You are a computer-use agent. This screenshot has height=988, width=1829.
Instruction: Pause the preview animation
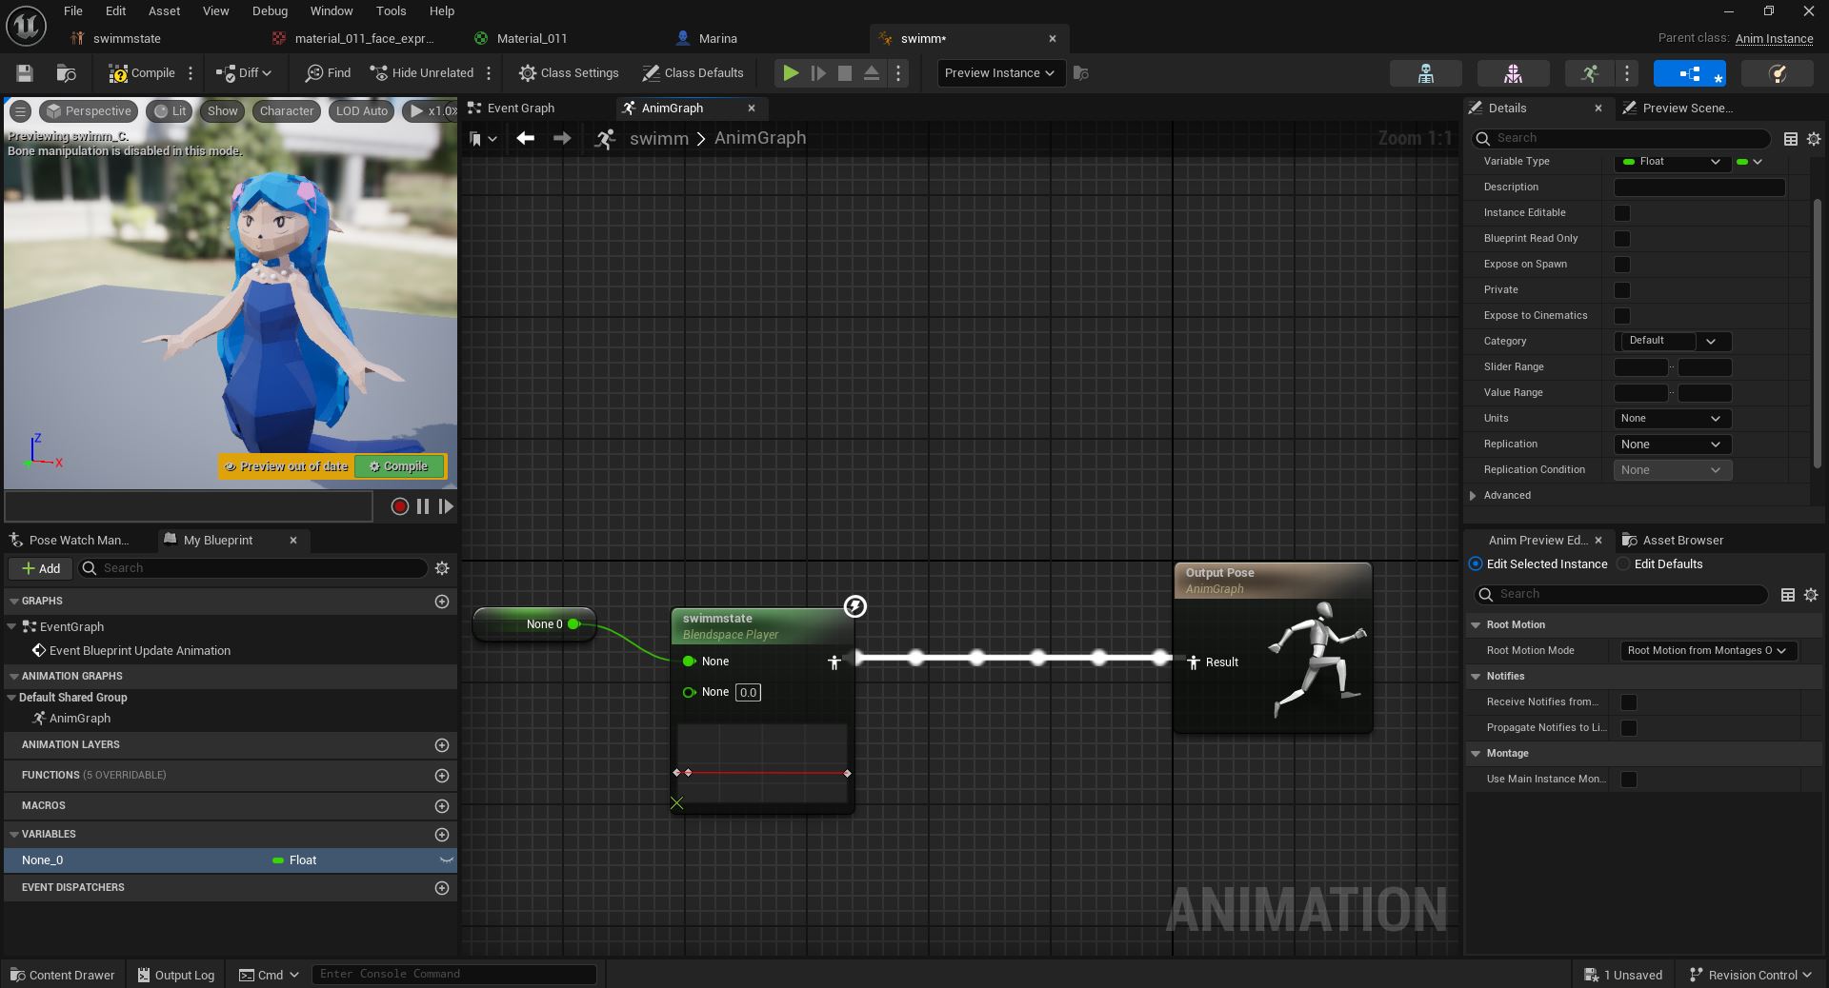[x=423, y=507]
